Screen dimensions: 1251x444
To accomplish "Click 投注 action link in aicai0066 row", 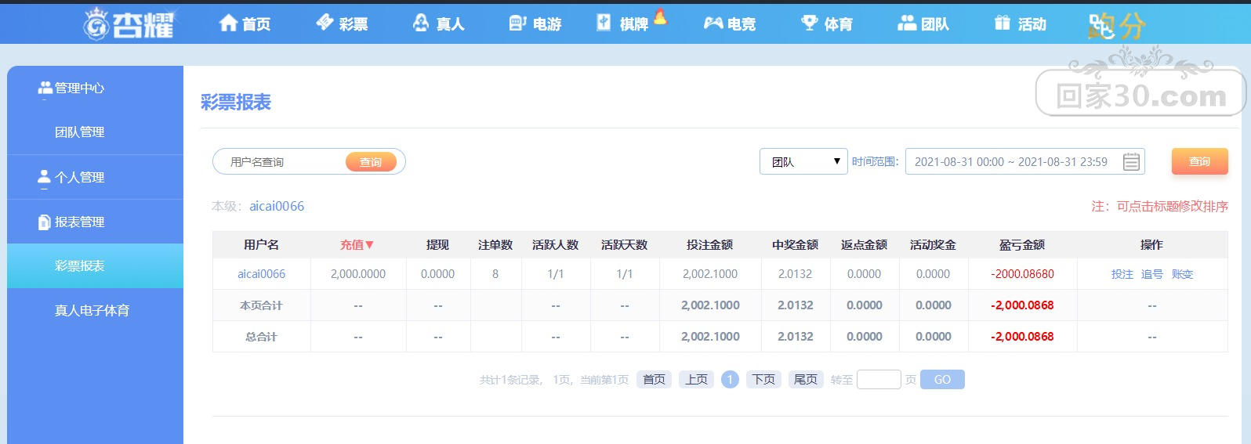I will (1122, 274).
